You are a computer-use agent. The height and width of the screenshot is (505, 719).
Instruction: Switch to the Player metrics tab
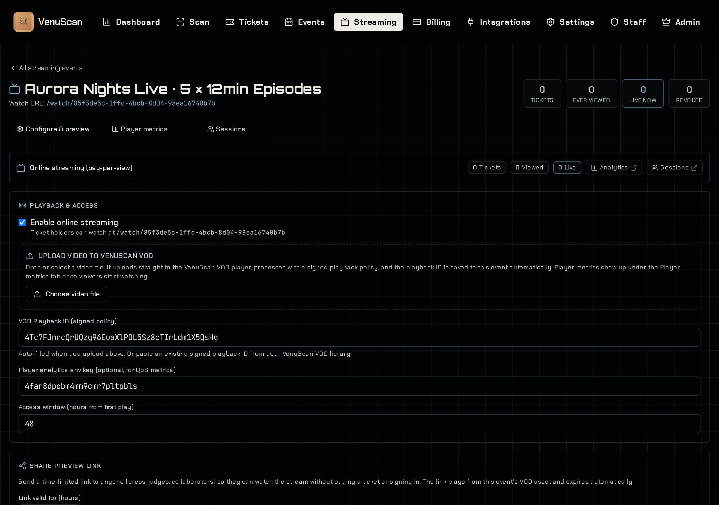(140, 129)
